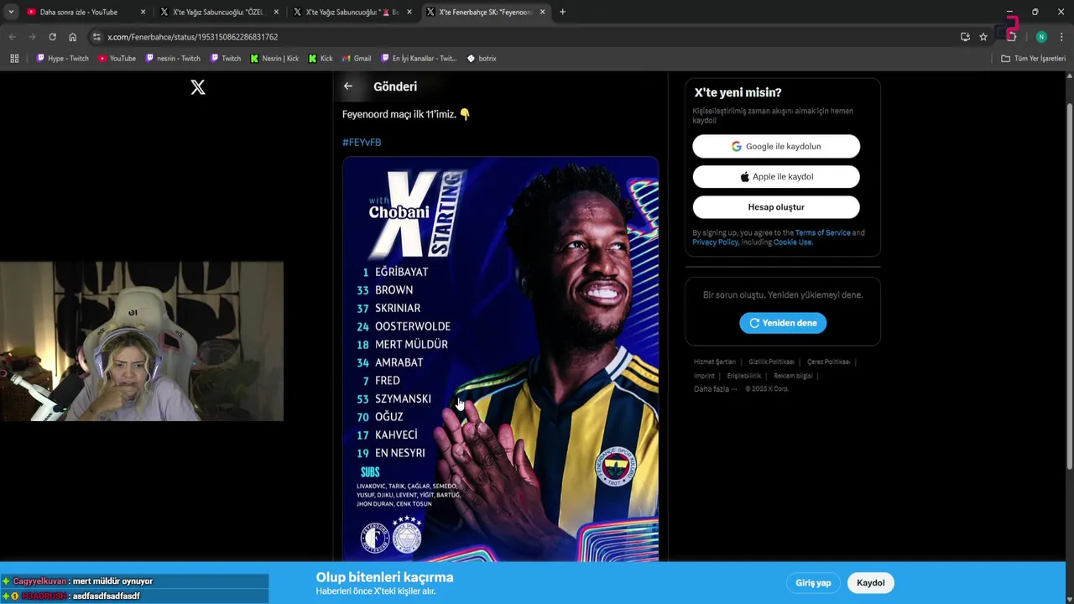Image resolution: width=1074 pixels, height=604 pixels.
Task: Open 'Hizmet Şartları' footer link
Action: click(715, 362)
